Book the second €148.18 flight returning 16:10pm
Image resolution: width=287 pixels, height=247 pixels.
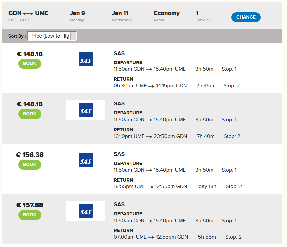(30, 114)
